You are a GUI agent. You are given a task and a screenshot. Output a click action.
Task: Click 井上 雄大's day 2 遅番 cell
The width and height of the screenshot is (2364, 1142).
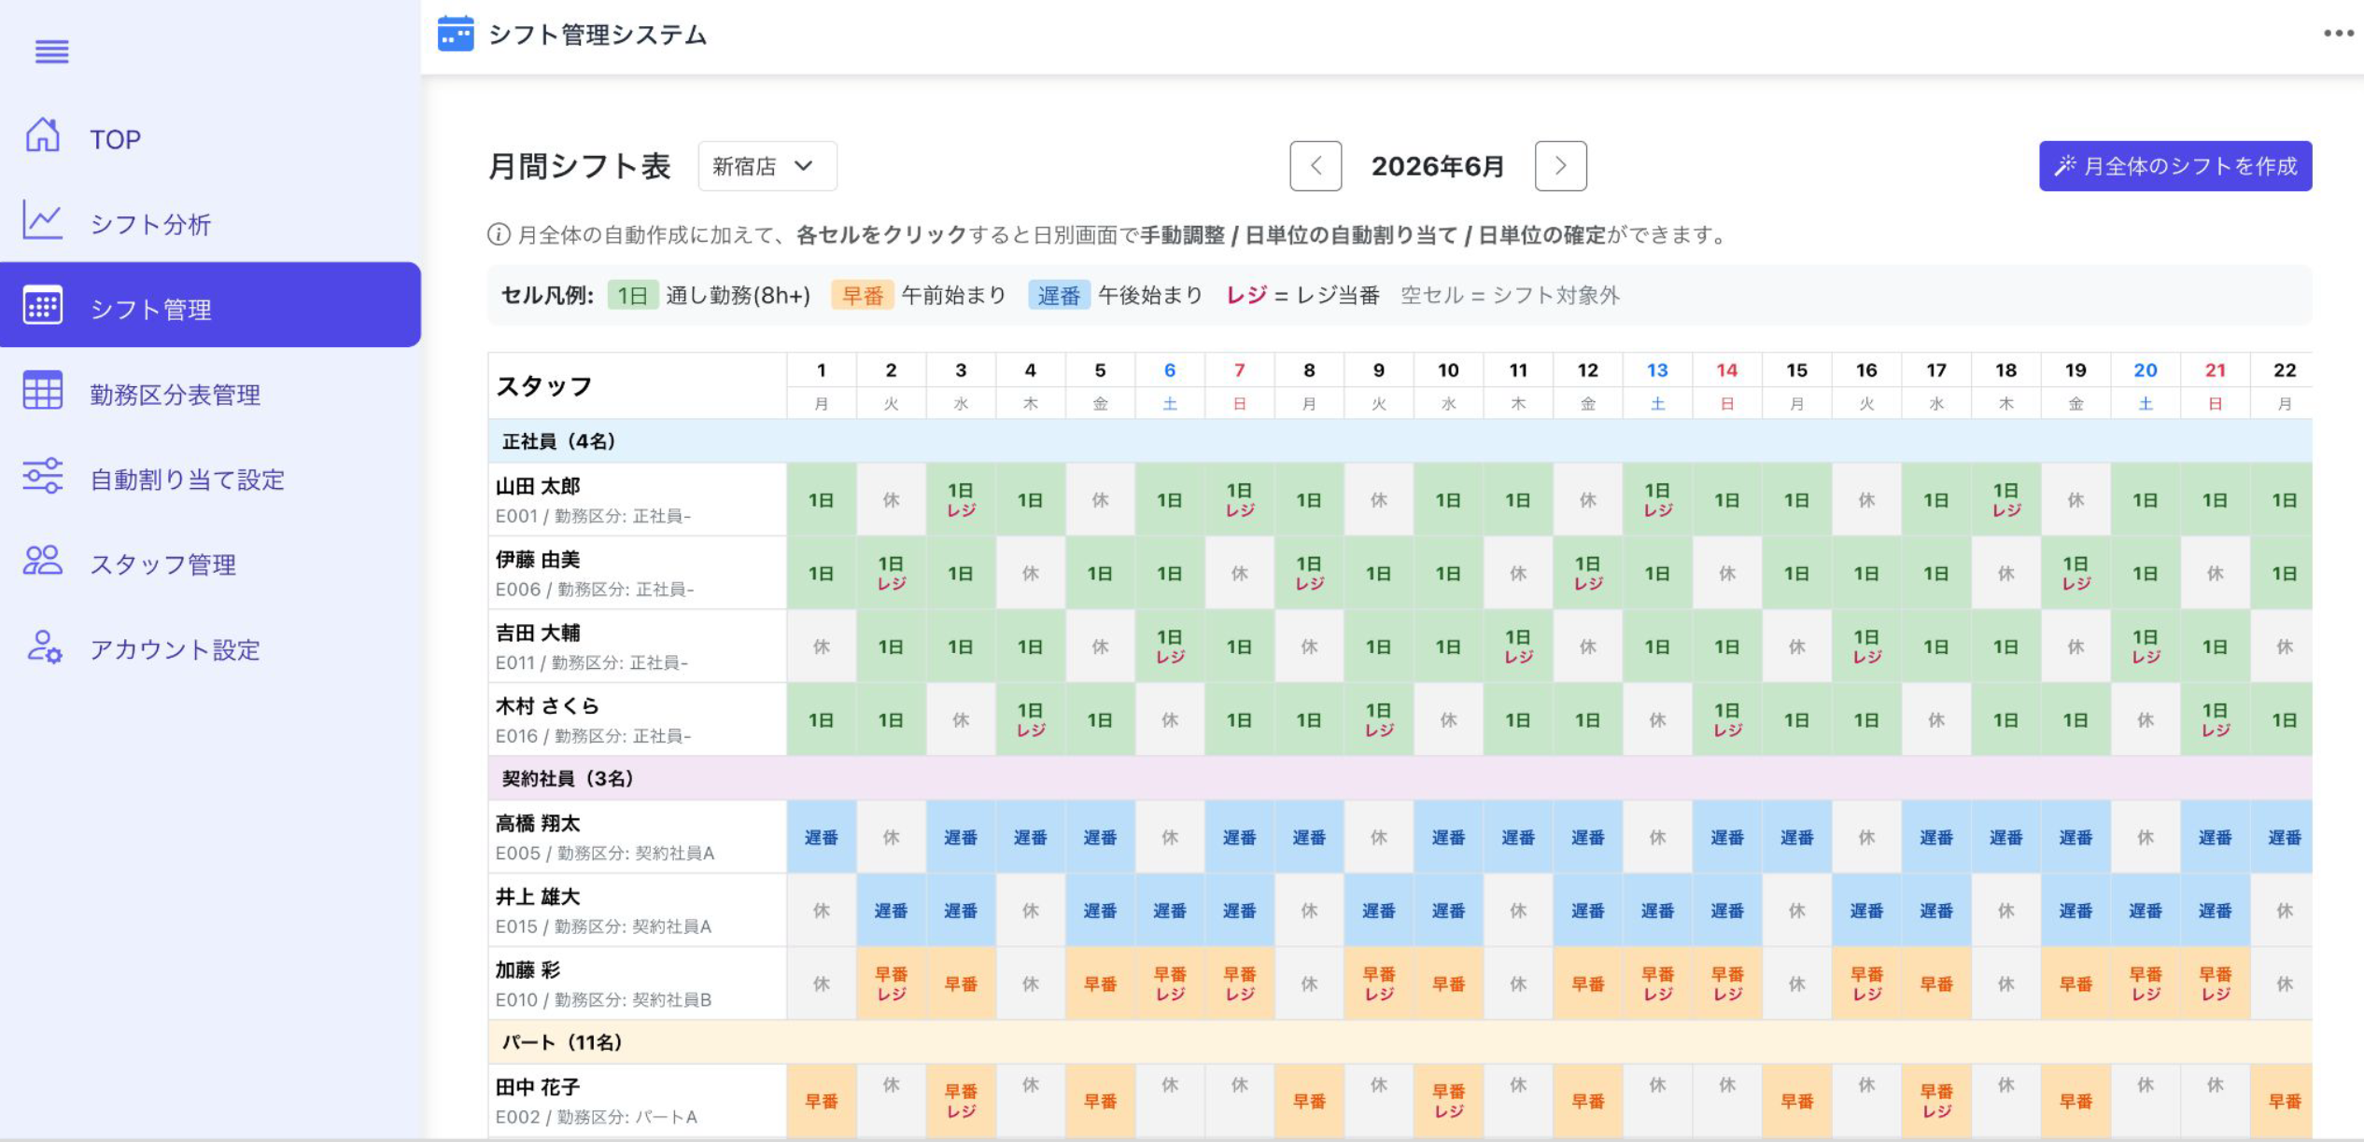(x=892, y=911)
